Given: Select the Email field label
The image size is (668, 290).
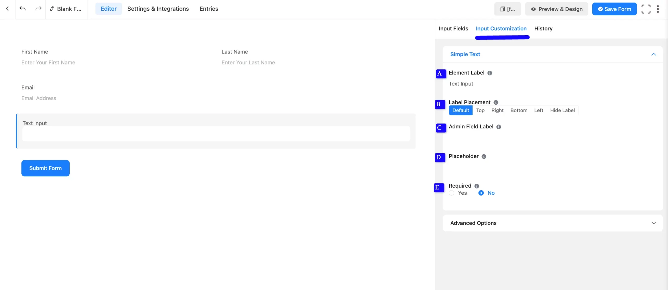Looking at the screenshot, I should tap(28, 87).
